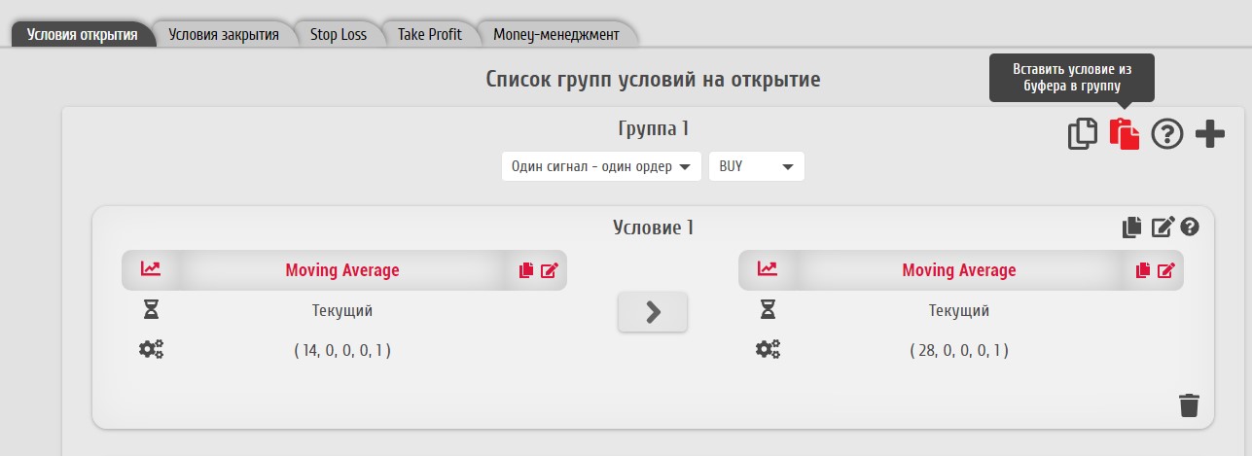Copy Condition 1 using its copy icon

[1131, 228]
